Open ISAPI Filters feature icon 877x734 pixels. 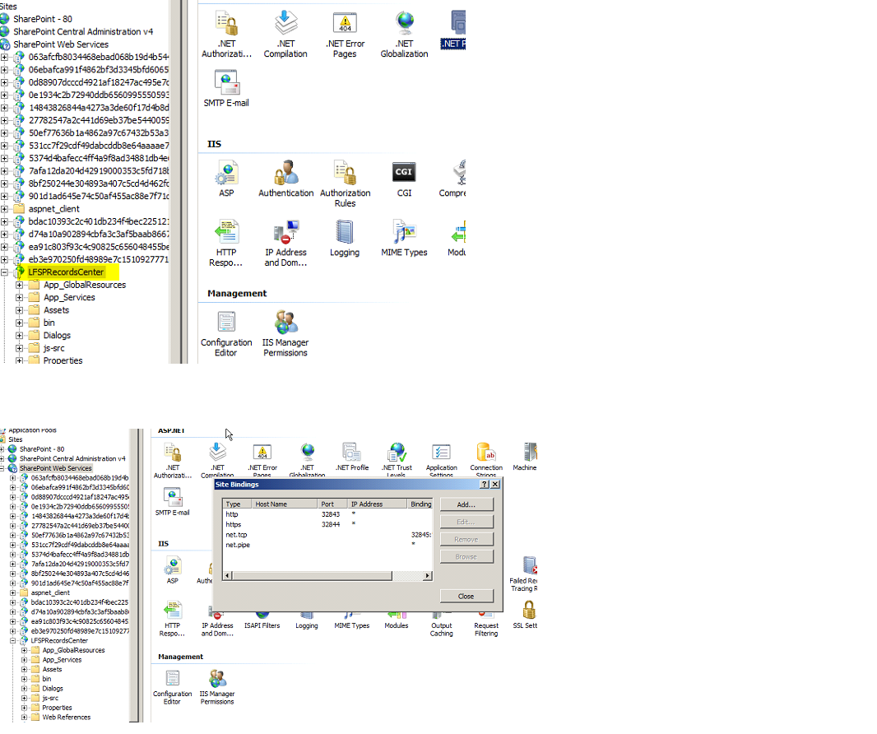(x=262, y=621)
